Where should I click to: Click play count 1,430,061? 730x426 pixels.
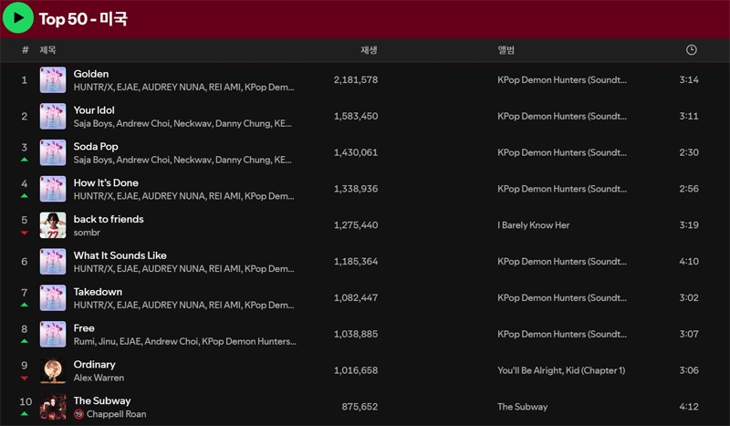(x=356, y=152)
